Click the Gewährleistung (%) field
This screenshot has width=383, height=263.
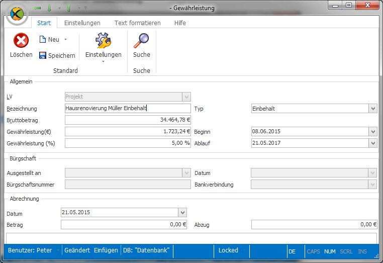[x=128, y=143]
